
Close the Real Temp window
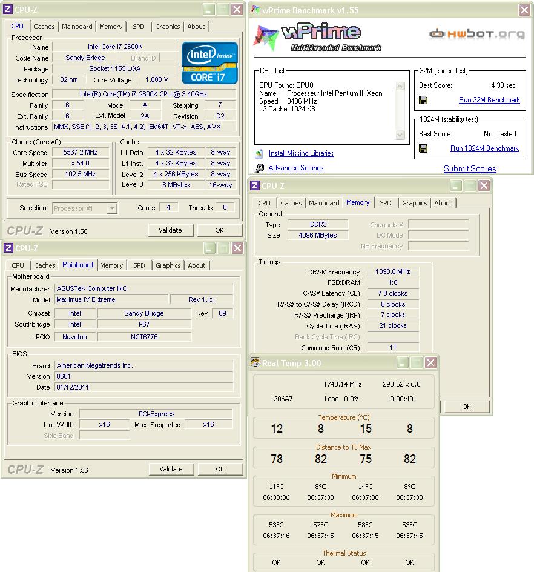tap(430, 362)
